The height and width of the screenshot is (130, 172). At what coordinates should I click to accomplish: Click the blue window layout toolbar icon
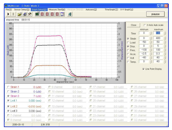pos(62,14)
